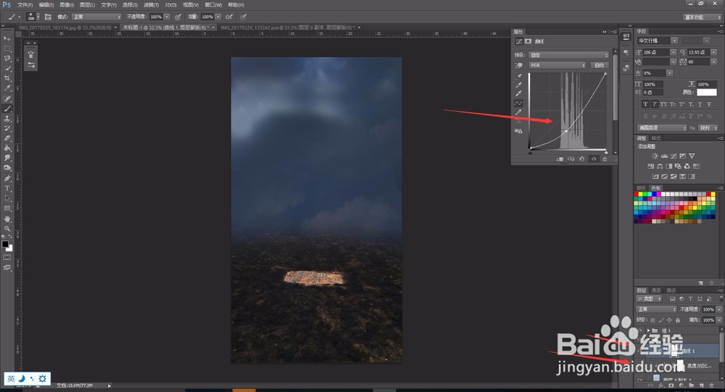
Task: Switch to the 通道 channels tab
Action: pos(656,291)
